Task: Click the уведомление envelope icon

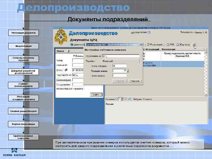Action: coord(132,32)
